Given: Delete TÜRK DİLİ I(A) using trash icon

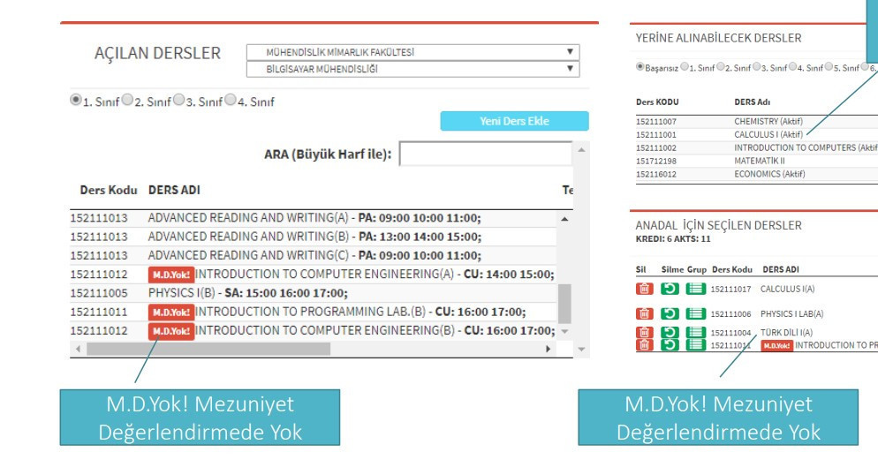Looking at the screenshot, I should [644, 332].
